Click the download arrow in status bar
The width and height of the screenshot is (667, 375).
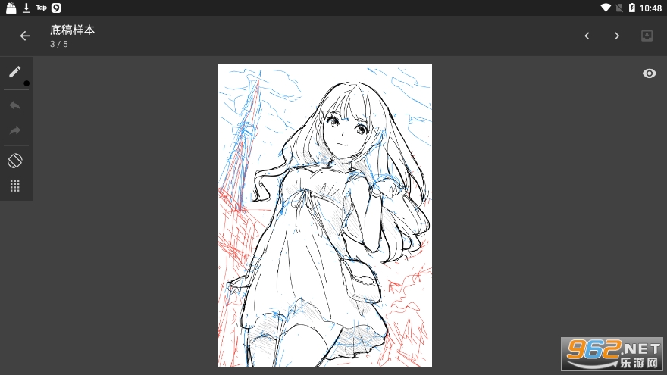(x=27, y=8)
